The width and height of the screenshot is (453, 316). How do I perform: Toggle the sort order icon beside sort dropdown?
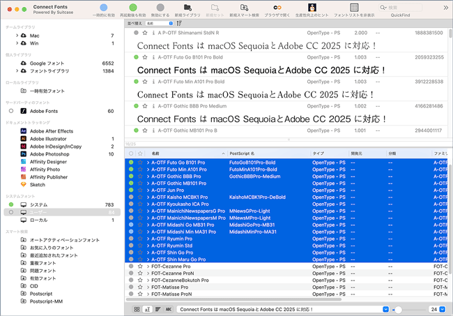pos(179,23)
